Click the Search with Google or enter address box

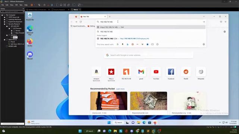[x=149, y=55]
